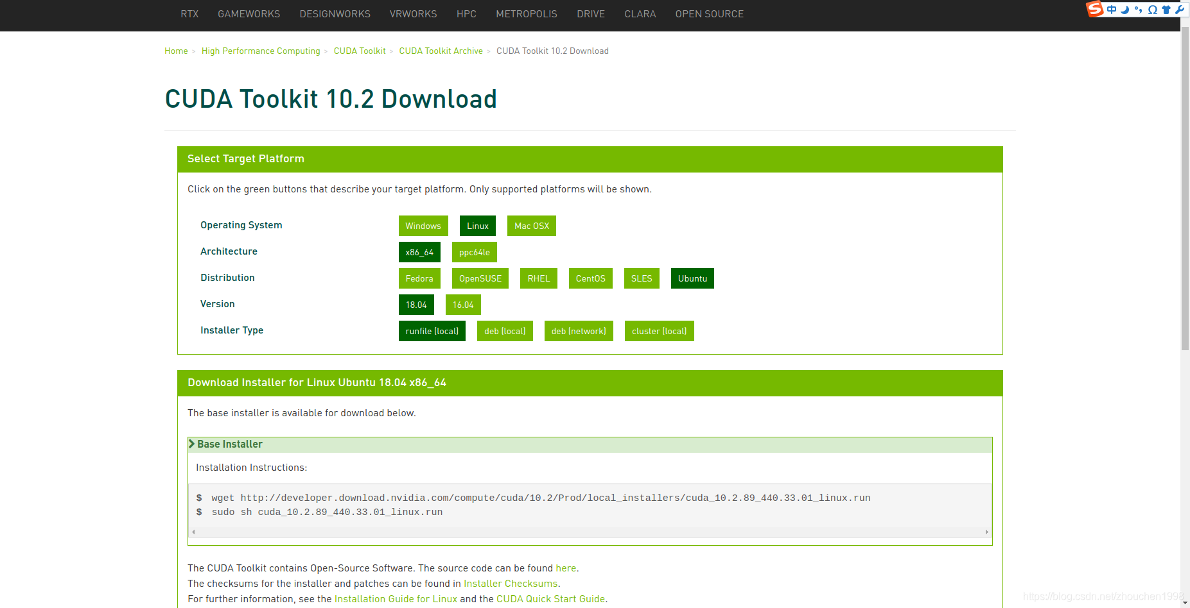The width and height of the screenshot is (1190, 608).
Task: Open the CLARA menu
Action: click(640, 14)
